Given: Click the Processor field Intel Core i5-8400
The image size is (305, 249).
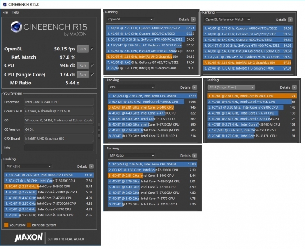Looking at the screenshot, I should tap(59, 102).
